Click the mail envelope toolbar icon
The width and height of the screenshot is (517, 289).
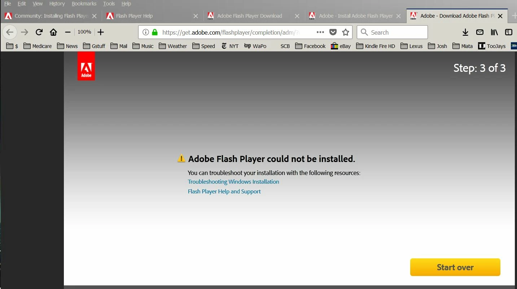[x=480, y=32]
